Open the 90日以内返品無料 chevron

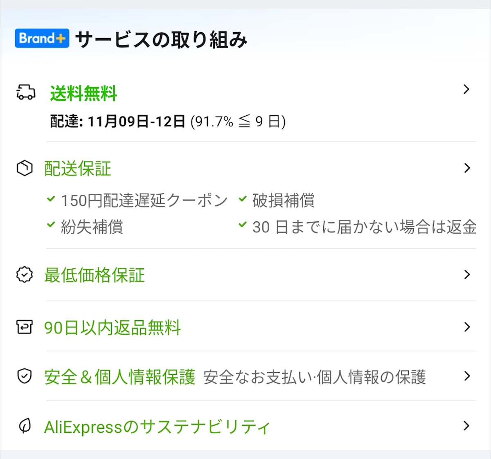pos(466,327)
